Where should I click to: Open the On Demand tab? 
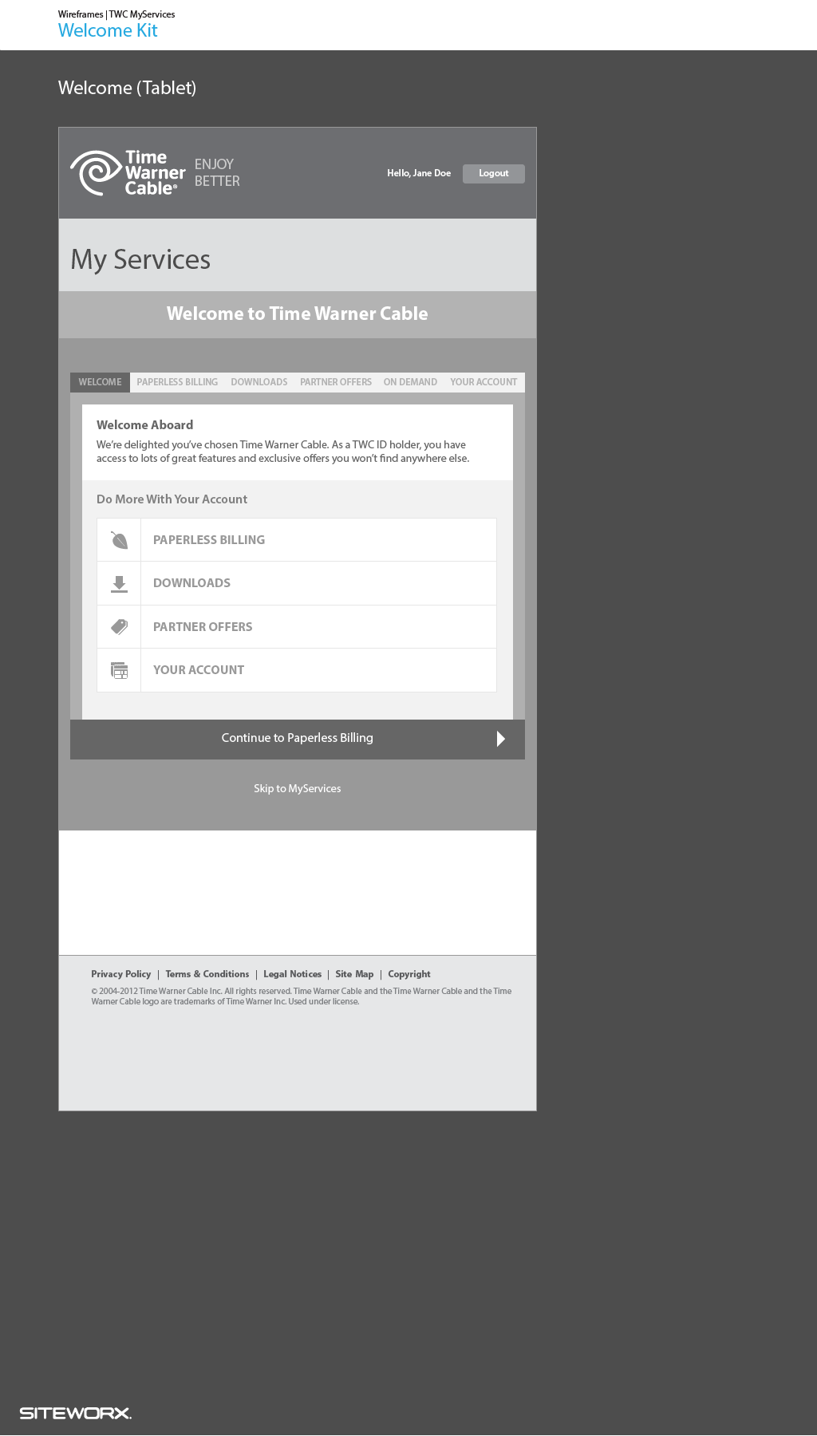(x=410, y=382)
